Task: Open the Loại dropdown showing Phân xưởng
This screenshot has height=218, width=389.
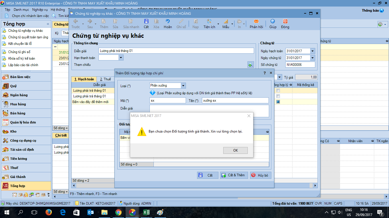Action: point(183,85)
